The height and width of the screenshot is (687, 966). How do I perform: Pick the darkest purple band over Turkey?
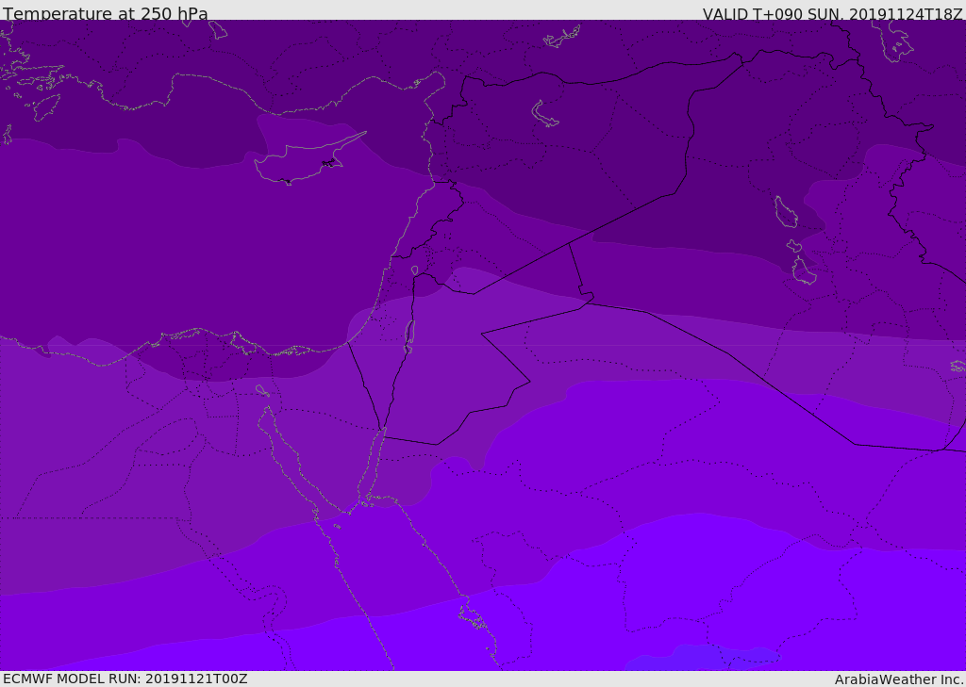pos(283,57)
